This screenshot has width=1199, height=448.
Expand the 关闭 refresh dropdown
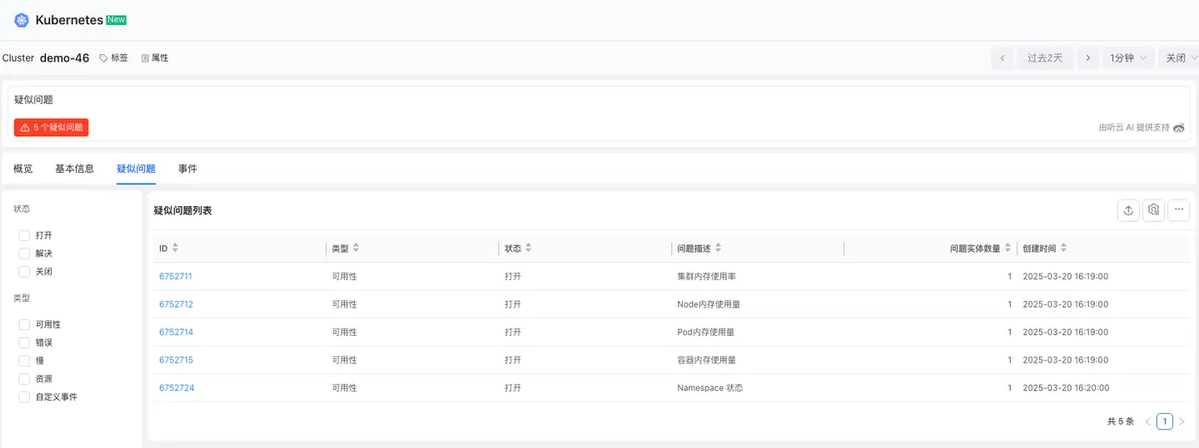[1181, 58]
